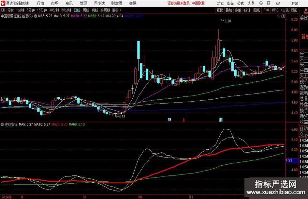
Task: Click the MA5: 5.27 label in main chart
Action: point(45,16)
